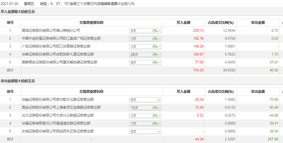Click 卖出金额 header in sell table
This screenshot has height=143, width=283.
tap(258, 92)
